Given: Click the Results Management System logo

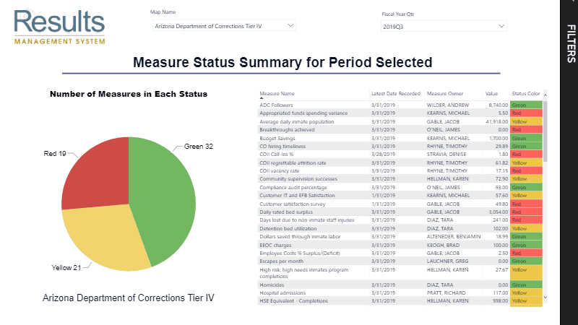Looking at the screenshot, I should [59, 27].
